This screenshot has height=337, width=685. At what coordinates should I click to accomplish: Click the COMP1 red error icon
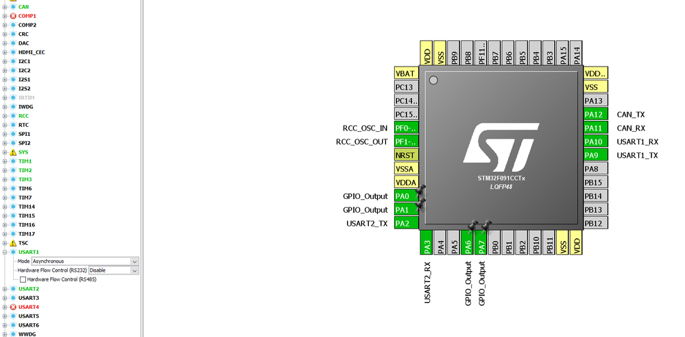point(13,16)
